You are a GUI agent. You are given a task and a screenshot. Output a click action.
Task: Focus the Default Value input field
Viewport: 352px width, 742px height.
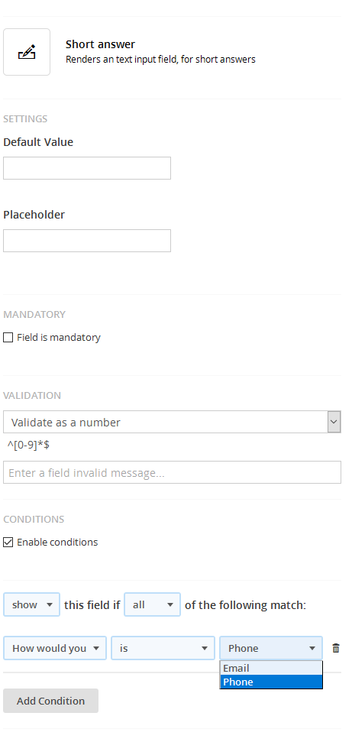(x=87, y=168)
